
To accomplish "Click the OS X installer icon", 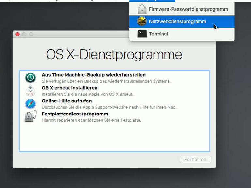I will click(x=30, y=90).
